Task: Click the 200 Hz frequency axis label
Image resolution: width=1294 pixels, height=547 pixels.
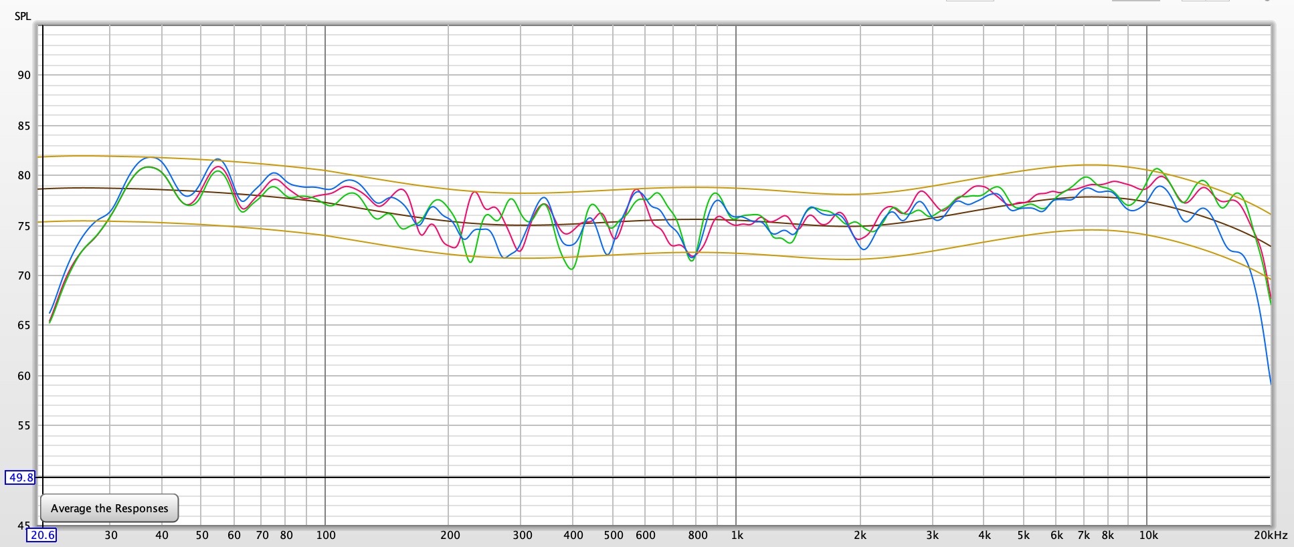Action: coord(450,535)
